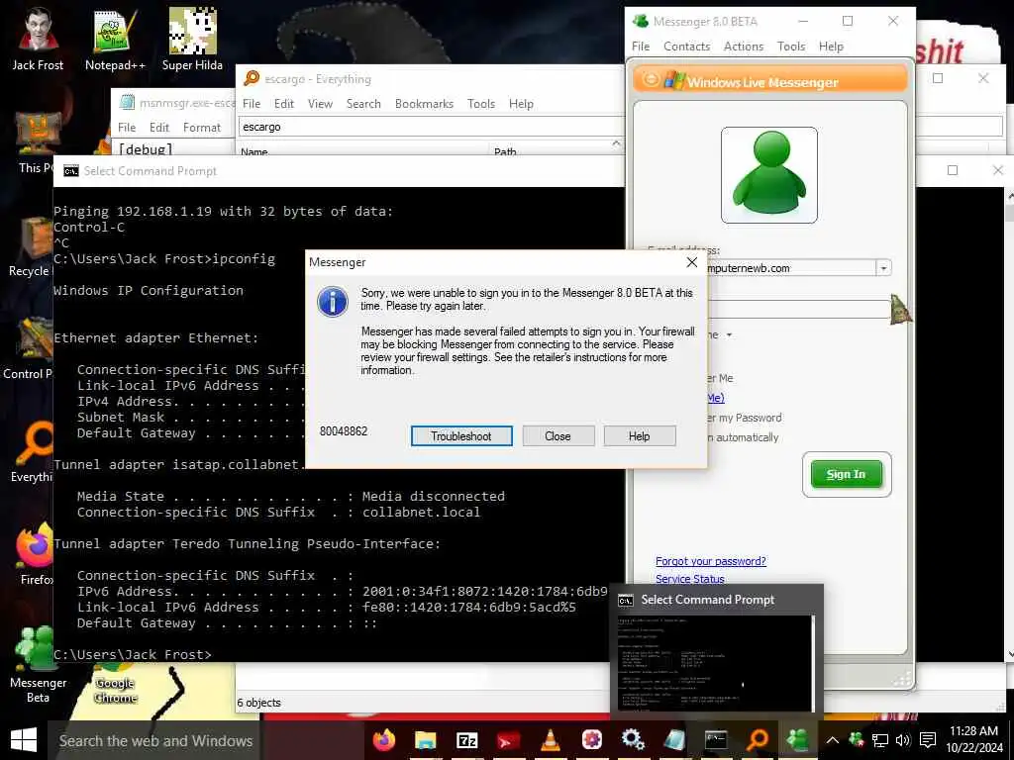
Task: Click the Search the web and Windows box
Action: pos(153,740)
